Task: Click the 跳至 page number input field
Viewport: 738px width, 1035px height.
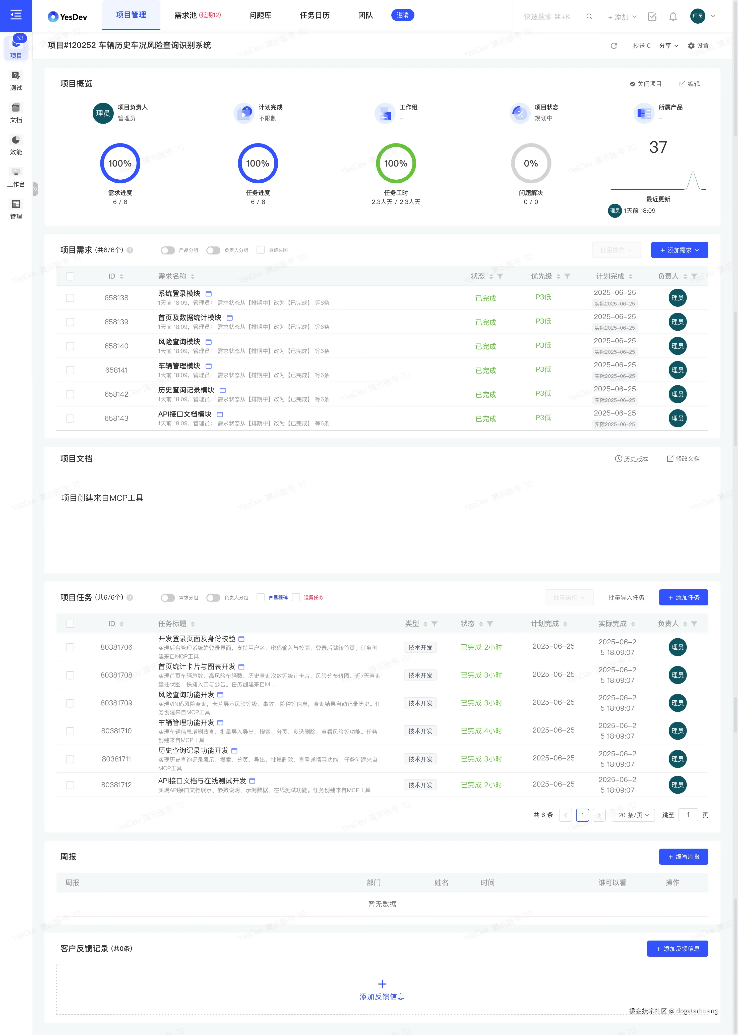Action: tap(688, 815)
